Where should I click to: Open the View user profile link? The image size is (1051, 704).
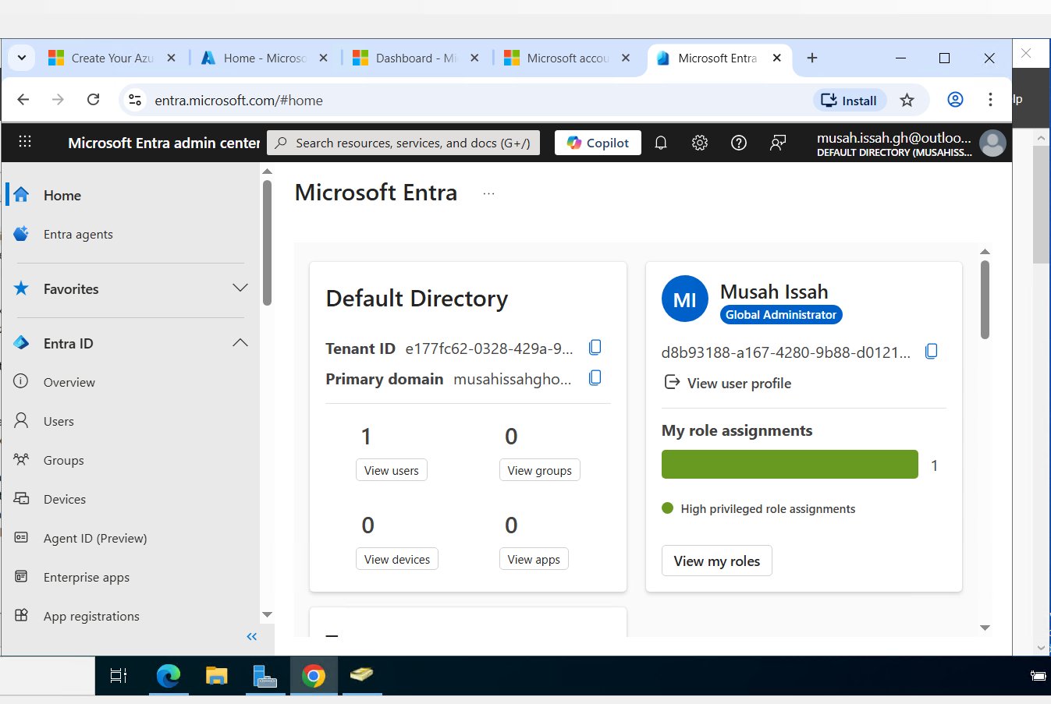click(738, 383)
